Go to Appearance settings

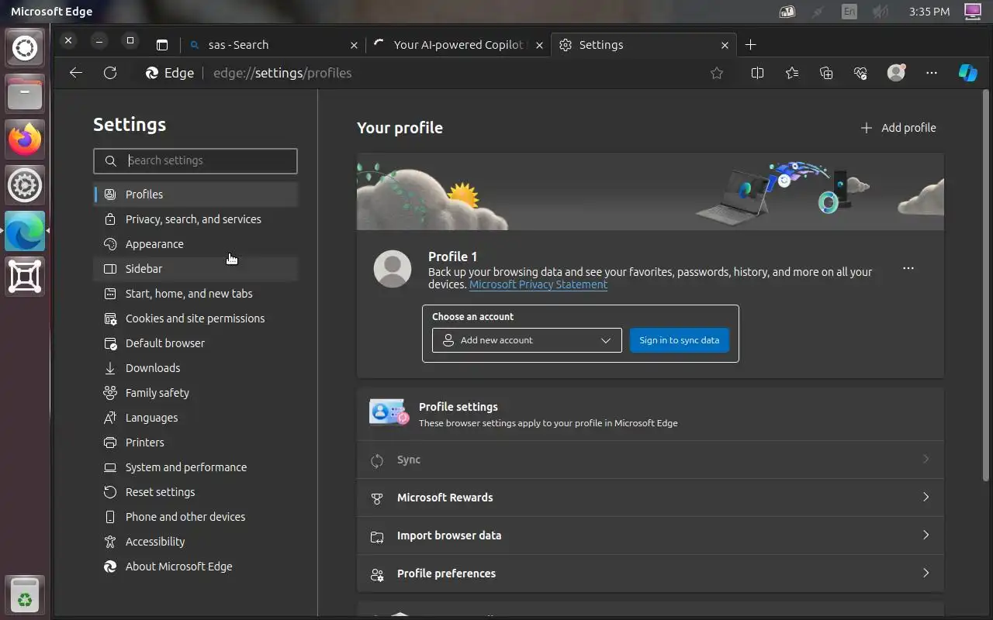[195, 244]
